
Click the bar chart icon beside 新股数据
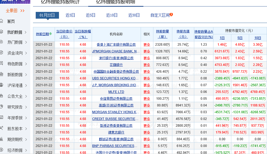[1, 74]
